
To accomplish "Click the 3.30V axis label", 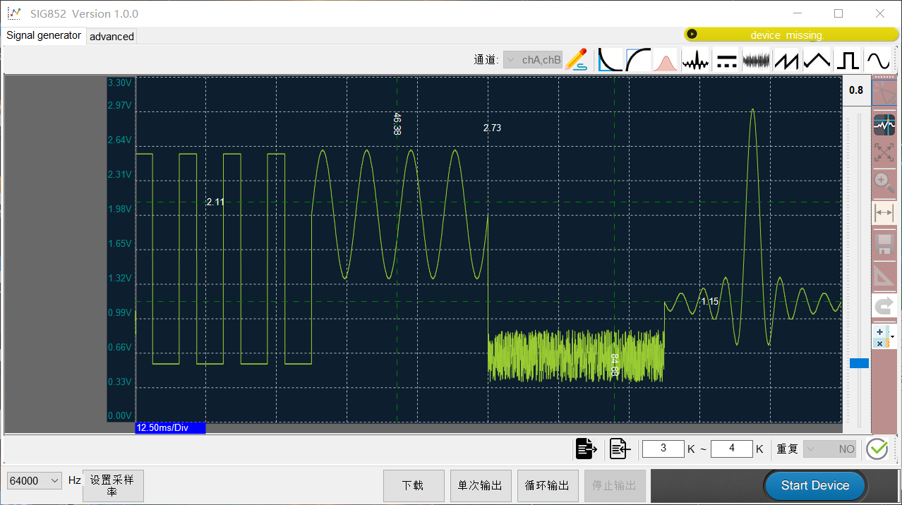I will pyautogui.click(x=119, y=83).
